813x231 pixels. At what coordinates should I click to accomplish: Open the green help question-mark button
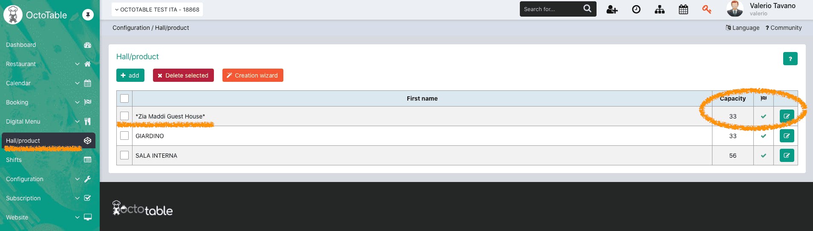(790, 59)
